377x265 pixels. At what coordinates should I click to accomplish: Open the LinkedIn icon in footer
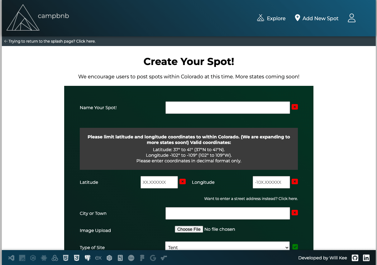click(366, 258)
